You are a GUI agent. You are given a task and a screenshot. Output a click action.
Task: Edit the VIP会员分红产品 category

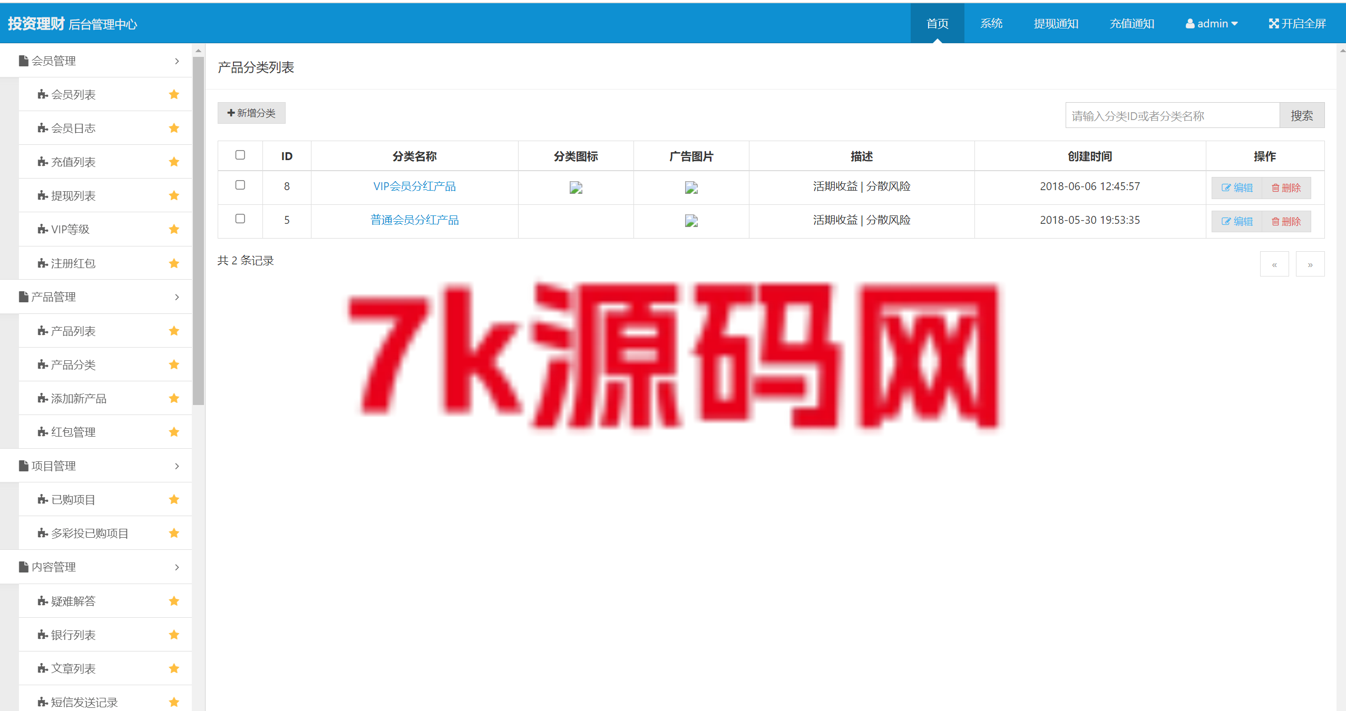coord(1237,188)
